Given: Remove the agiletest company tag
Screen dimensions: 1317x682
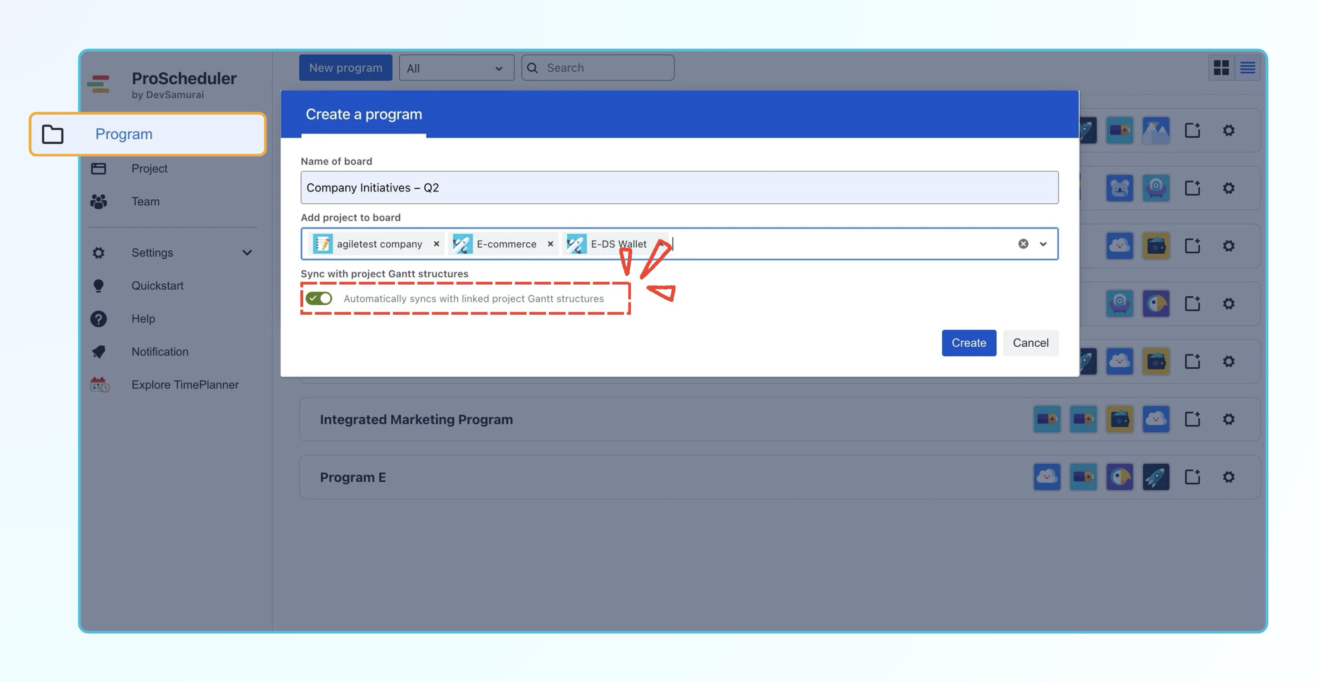Looking at the screenshot, I should (x=436, y=243).
